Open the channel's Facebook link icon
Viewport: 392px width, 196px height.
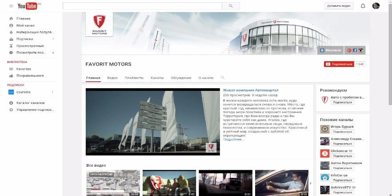click(355, 51)
